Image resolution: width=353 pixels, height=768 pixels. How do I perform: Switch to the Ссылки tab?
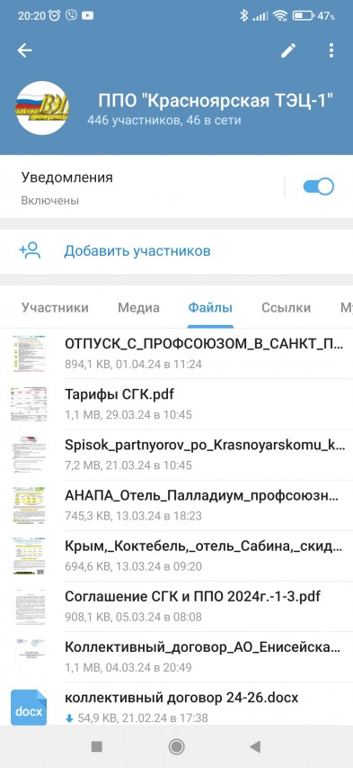tap(286, 308)
